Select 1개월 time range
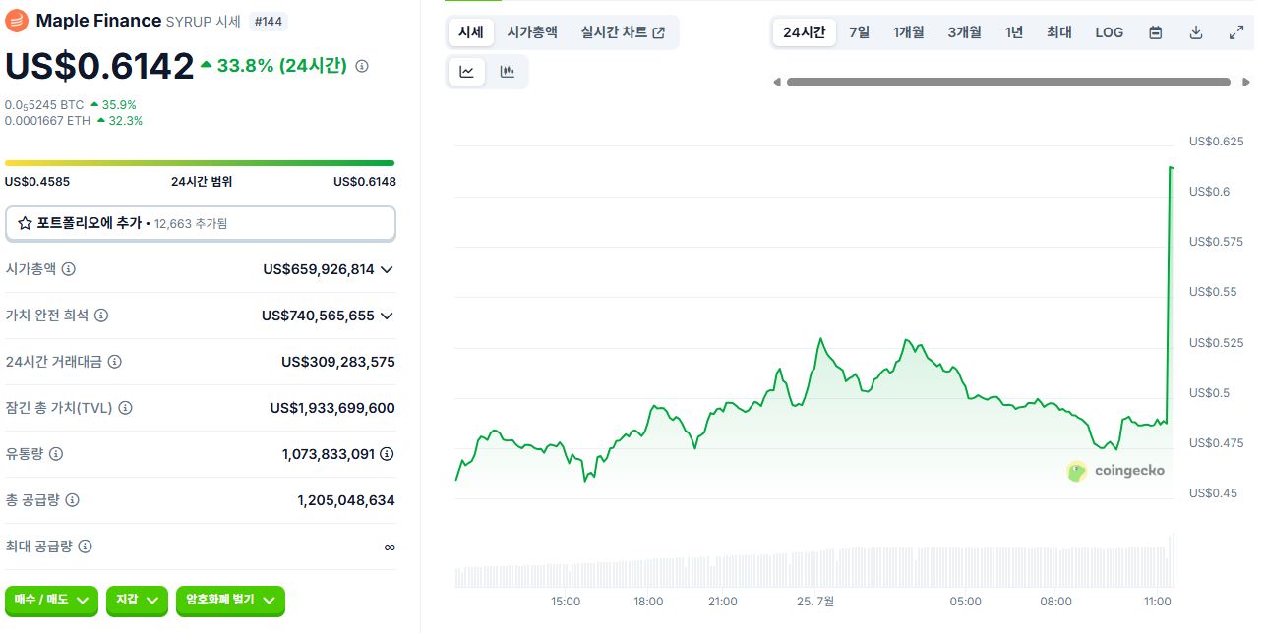 coord(909,32)
